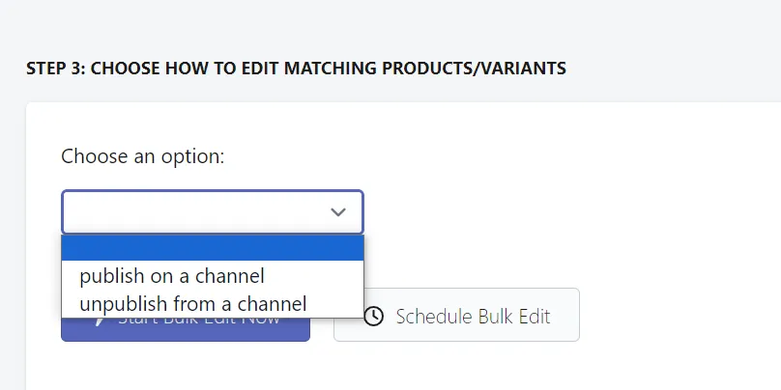Click the Schedule Bulk Edit button
The height and width of the screenshot is (390, 781).
click(456, 315)
